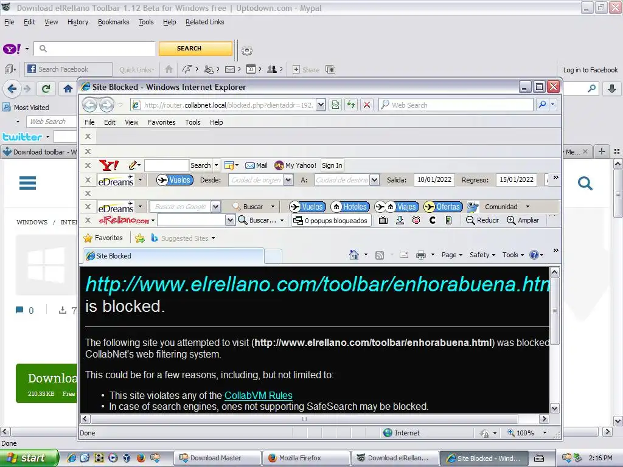
Task: Open the IE address bar dropdown
Action: click(x=321, y=105)
